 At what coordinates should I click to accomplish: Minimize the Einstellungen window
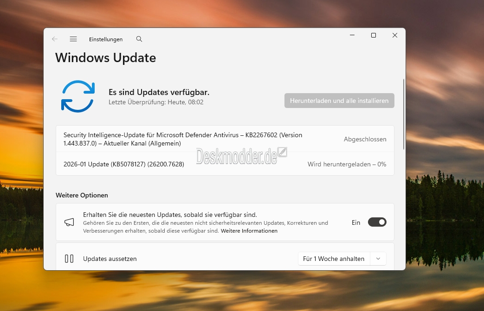click(x=352, y=35)
